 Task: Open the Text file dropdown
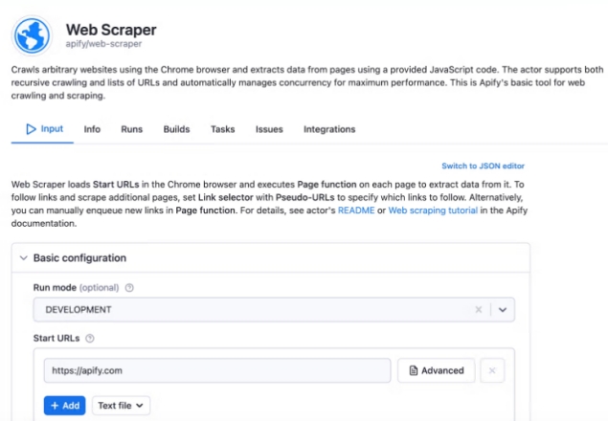[x=123, y=406]
